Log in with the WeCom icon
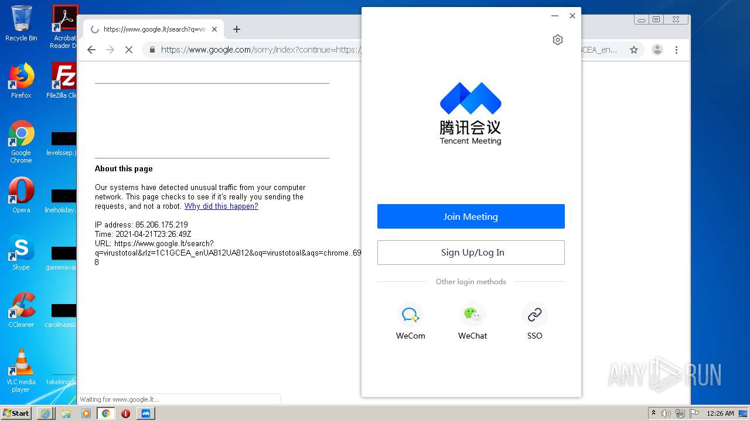 pyautogui.click(x=410, y=315)
